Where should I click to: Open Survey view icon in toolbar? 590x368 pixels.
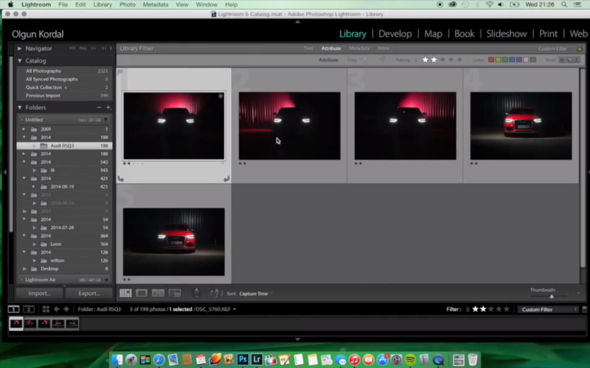[x=175, y=293]
